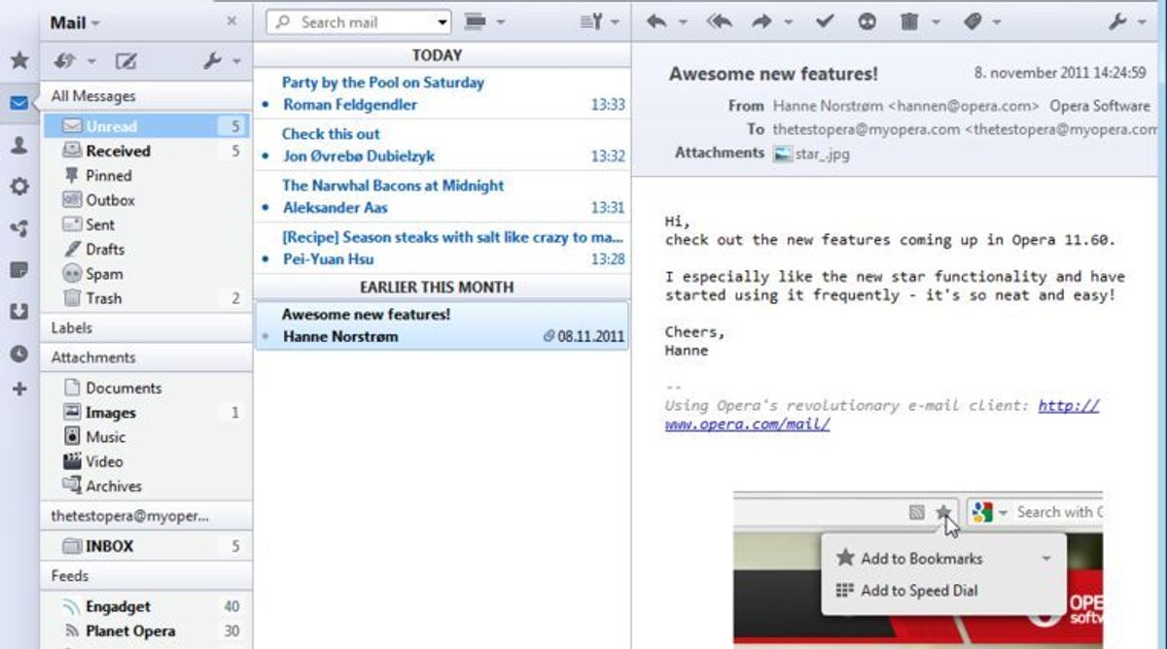Toggle read dot for Jon Øvrebø Dubielzyk message
The image size is (1167, 649).
(x=265, y=156)
